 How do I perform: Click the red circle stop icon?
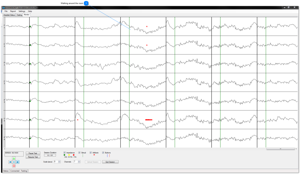[14, 166]
